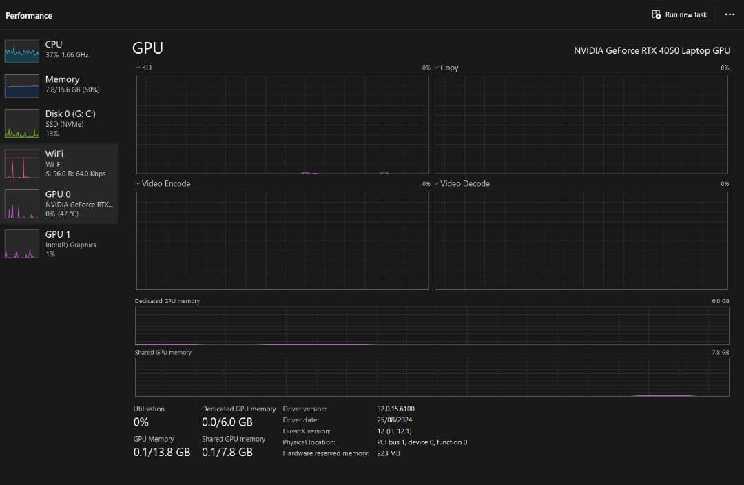
Task: Open the GPU 1 Intel Graphics minigraph
Action: point(21,244)
